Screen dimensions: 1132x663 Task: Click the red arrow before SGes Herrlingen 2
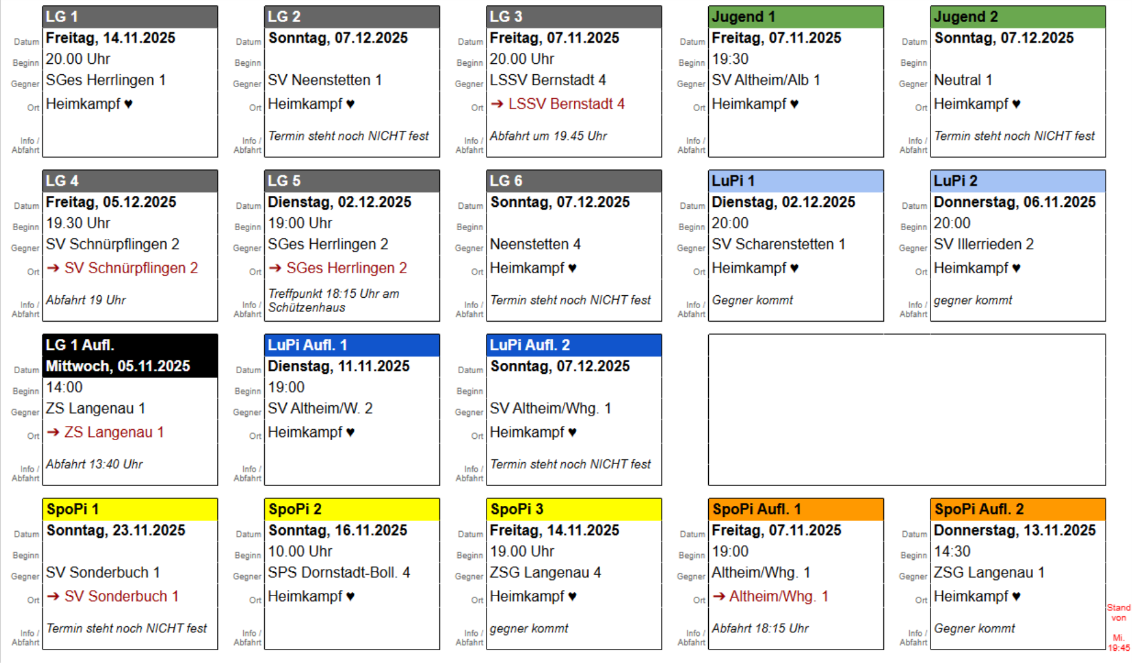coord(275,268)
